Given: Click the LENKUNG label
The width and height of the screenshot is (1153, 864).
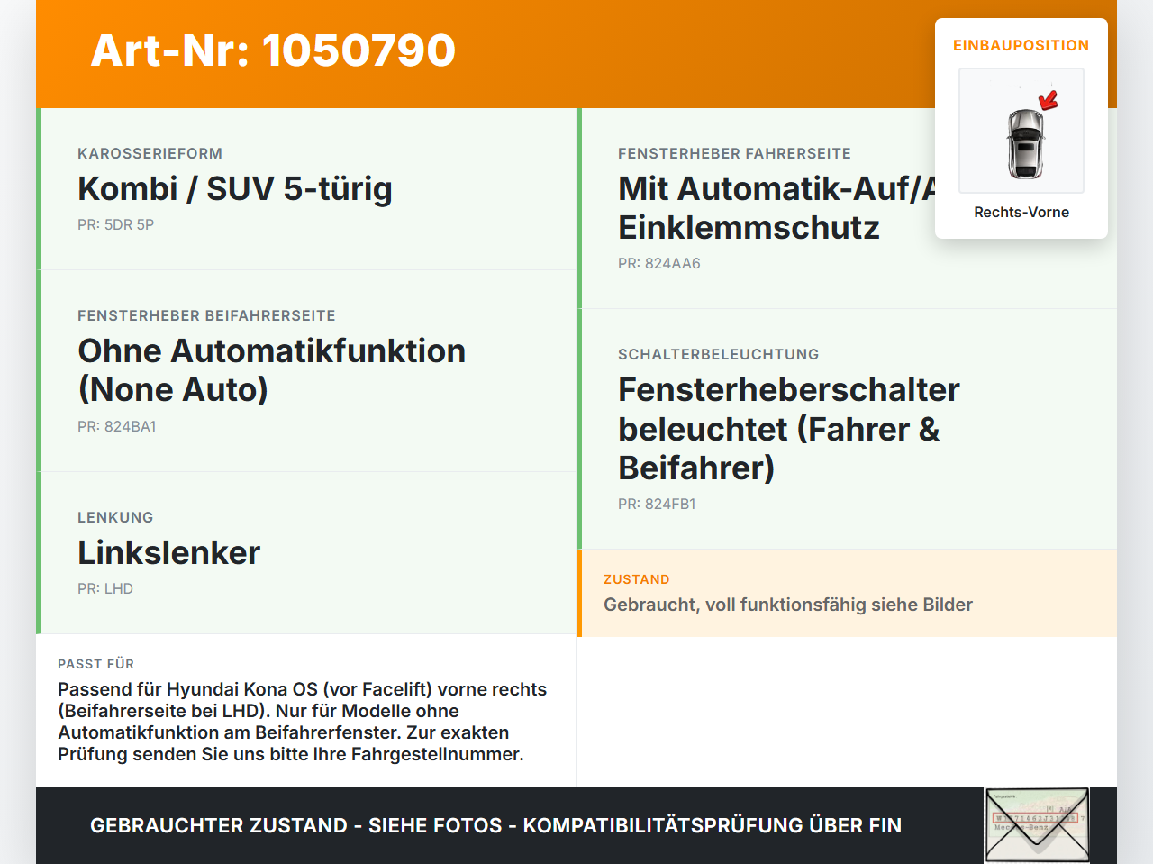Looking at the screenshot, I should [x=115, y=517].
